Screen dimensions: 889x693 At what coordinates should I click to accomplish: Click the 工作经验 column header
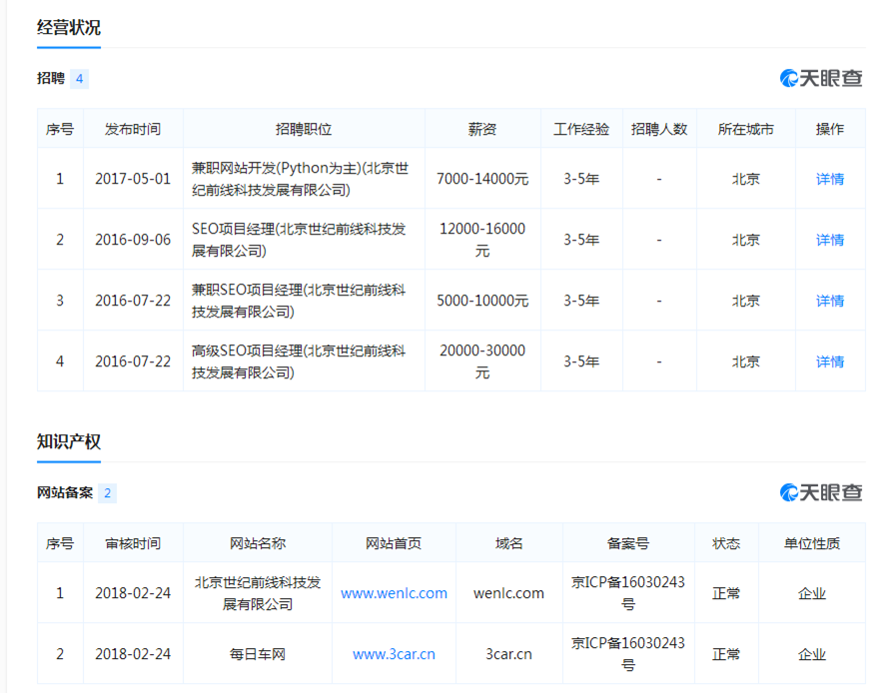[581, 129]
